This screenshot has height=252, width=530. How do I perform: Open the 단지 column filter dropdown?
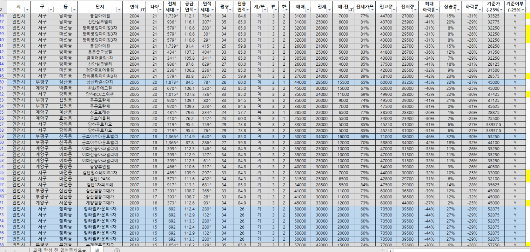119,10
